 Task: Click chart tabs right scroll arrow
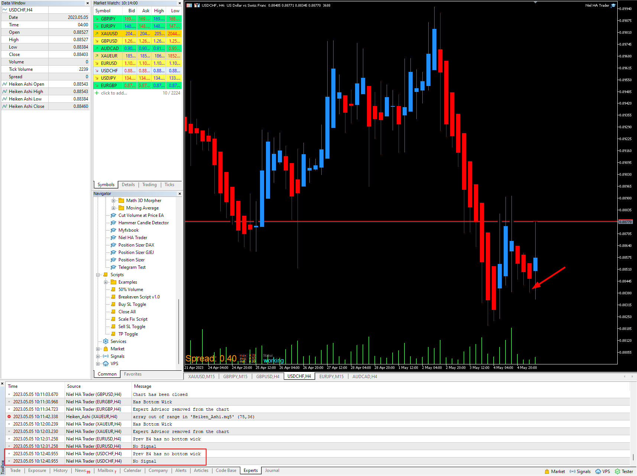tap(632, 377)
